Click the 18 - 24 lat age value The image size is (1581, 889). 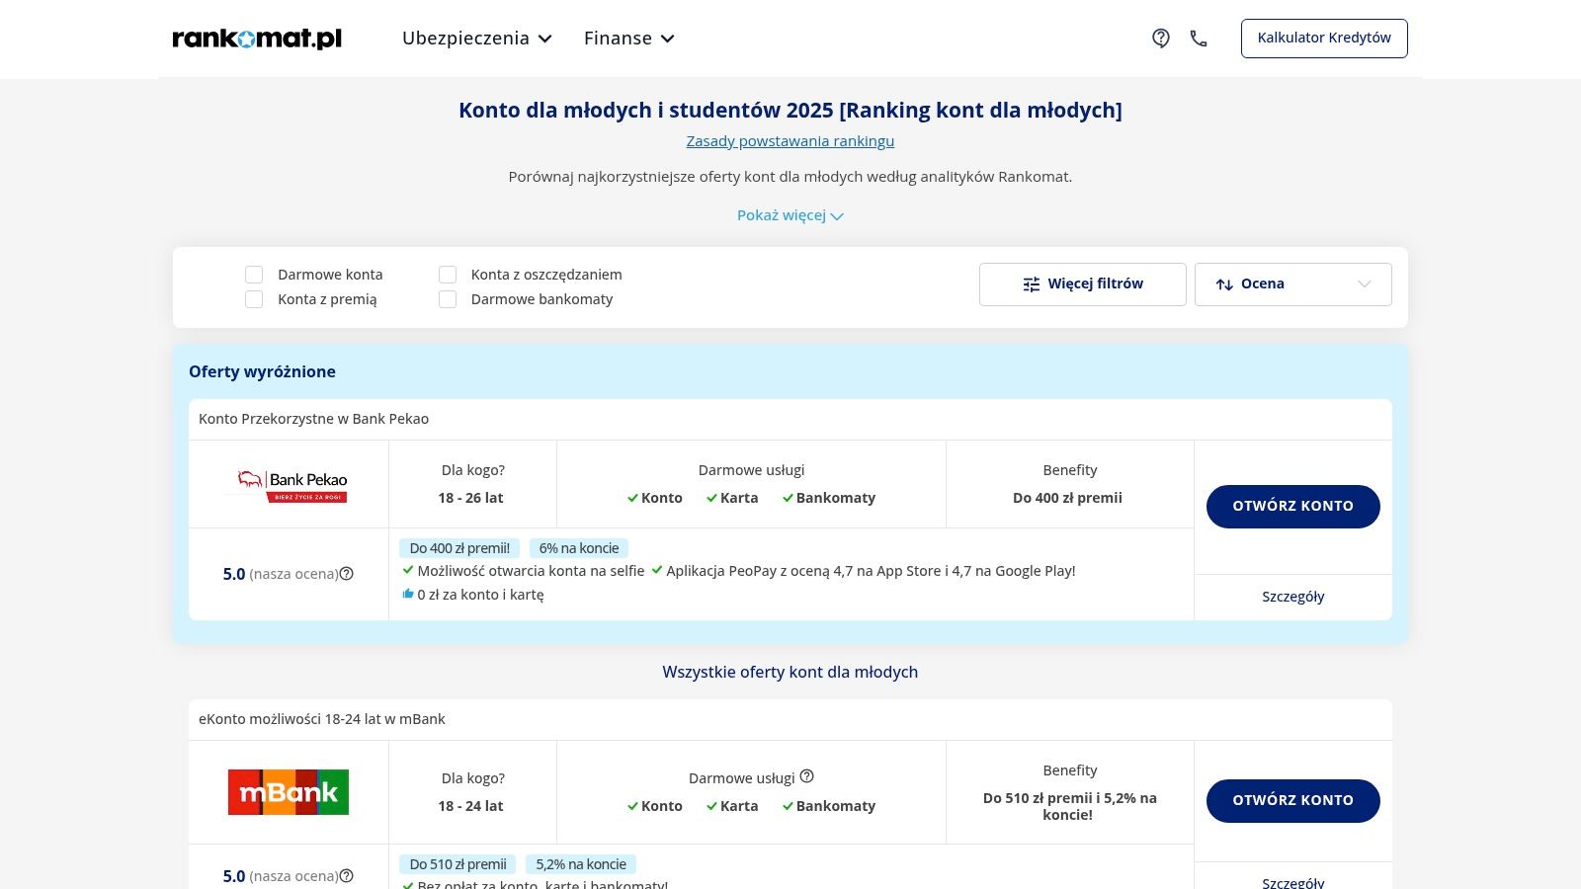[x=470, y=806]
